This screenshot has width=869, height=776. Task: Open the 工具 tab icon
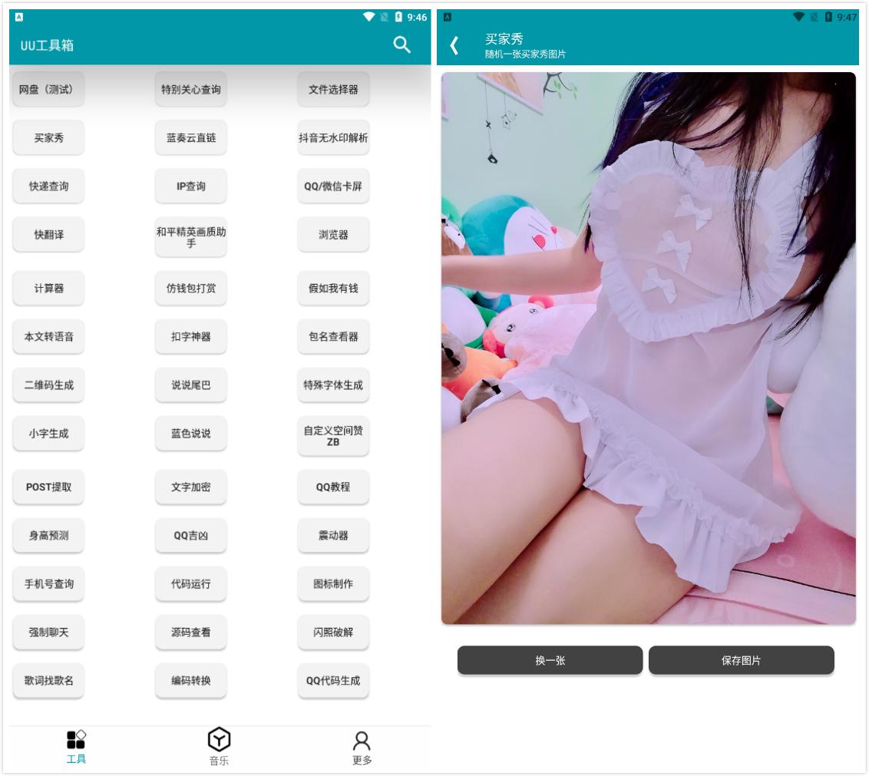point(76,740)
